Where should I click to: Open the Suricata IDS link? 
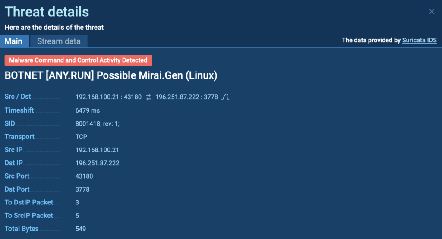[419, 40]
